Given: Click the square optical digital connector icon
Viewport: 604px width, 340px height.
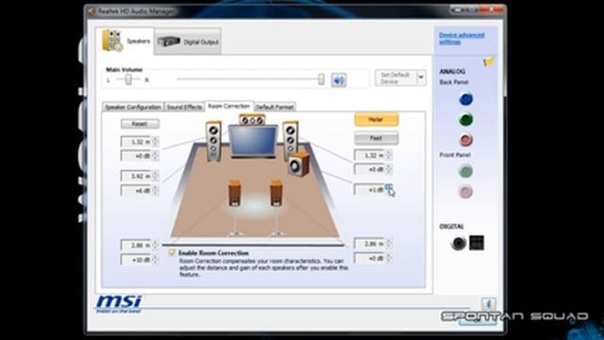Looking at the screenshot, I should pos(477,243).
